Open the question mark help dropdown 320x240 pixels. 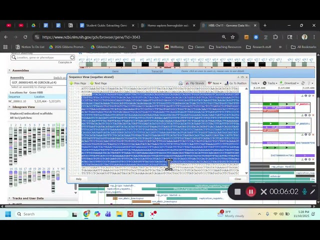310,83
